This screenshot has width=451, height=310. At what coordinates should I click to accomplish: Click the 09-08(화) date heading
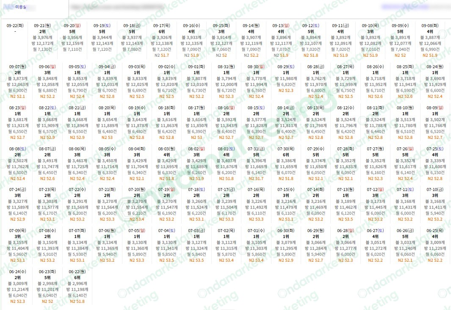[430, 25]
